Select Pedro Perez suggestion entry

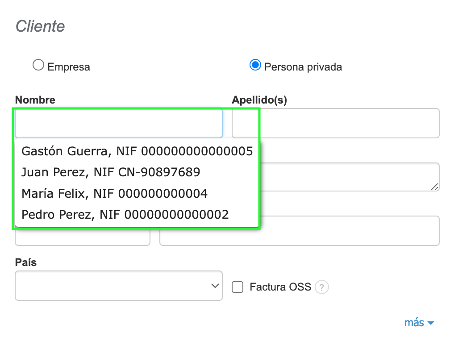[125, 215]
